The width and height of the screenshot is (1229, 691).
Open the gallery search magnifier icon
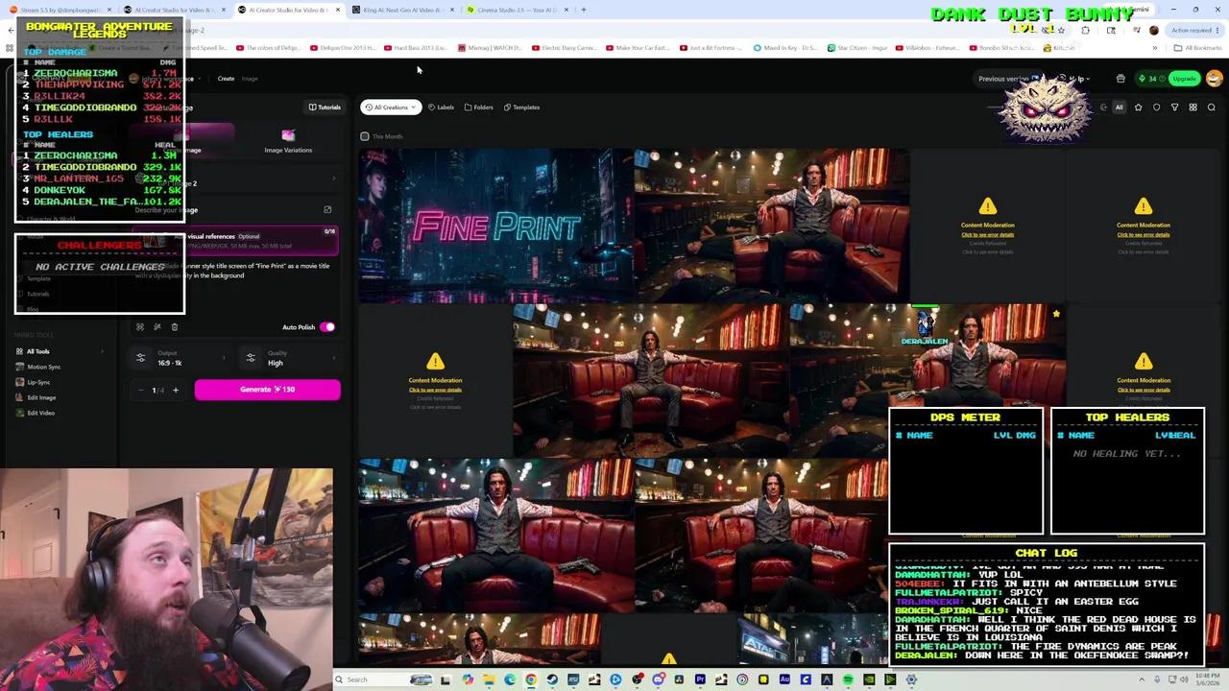(1211, 107)
